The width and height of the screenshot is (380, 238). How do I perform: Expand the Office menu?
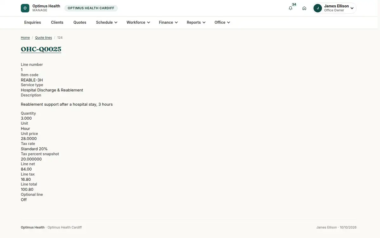[x=222, y=22]
